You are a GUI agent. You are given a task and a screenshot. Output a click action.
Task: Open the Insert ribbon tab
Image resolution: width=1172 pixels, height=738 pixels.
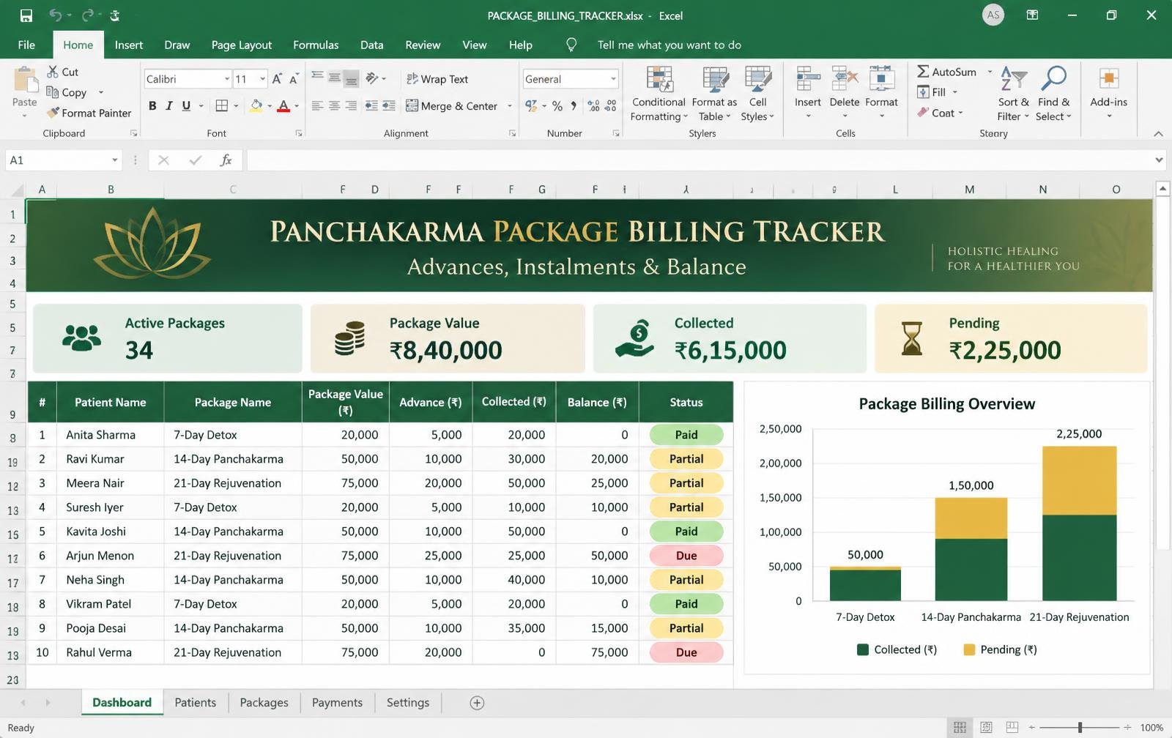pos(129,45)
